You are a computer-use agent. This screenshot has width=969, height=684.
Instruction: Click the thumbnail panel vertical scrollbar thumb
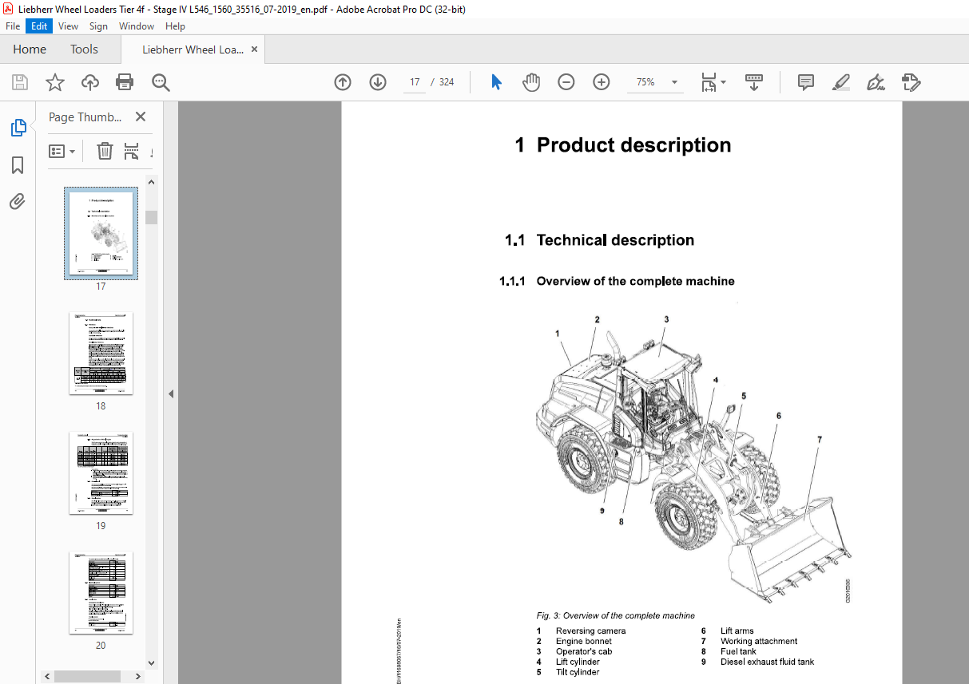tap(151, 217)
